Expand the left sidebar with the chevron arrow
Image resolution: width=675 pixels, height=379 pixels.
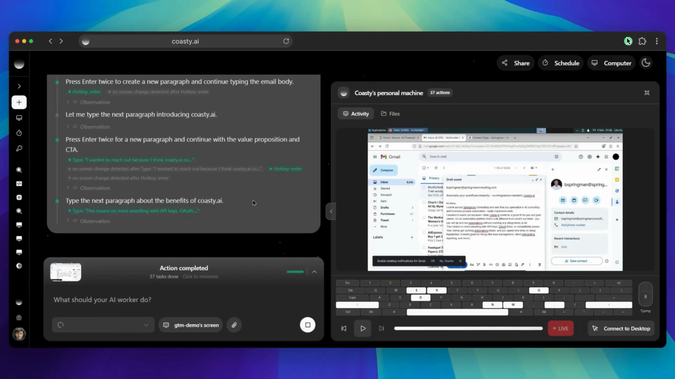coord(19,86)
